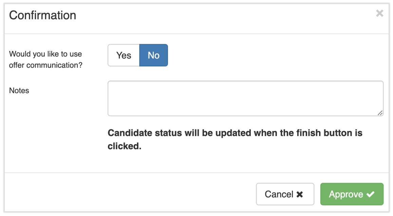Click the word Approve on the green button
The image size is (393, 216).
click(x=346, y=194)
